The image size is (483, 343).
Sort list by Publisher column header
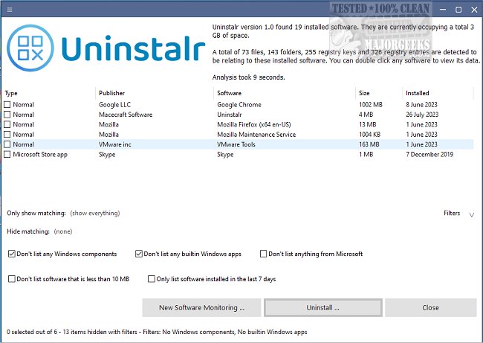pyautogui.click(x=111, y=93)
